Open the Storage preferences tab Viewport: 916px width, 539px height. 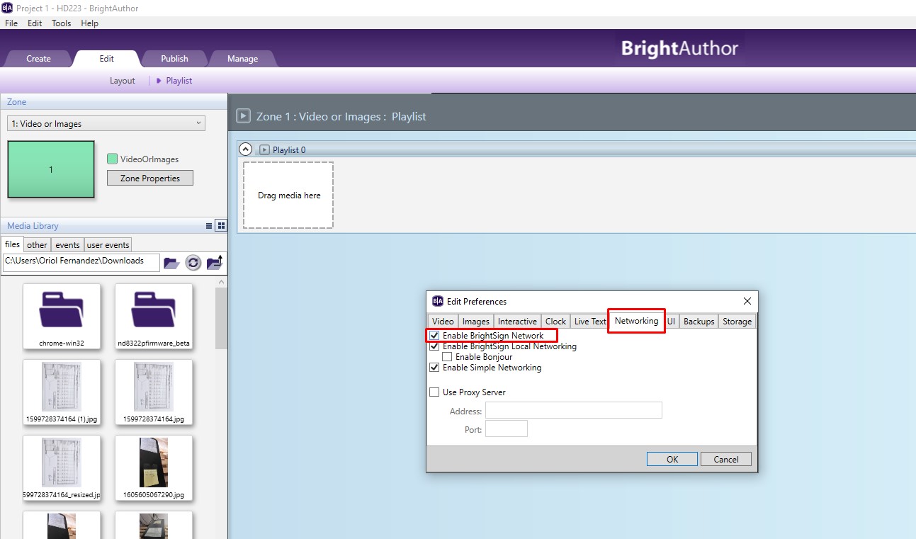coord(737,322)
